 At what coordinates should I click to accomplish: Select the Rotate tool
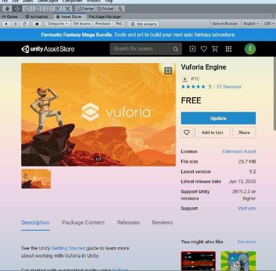[x=27, y=9]
